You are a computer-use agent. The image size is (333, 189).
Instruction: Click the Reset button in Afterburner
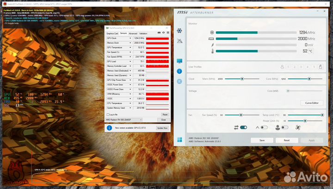[x=287, y=140]
